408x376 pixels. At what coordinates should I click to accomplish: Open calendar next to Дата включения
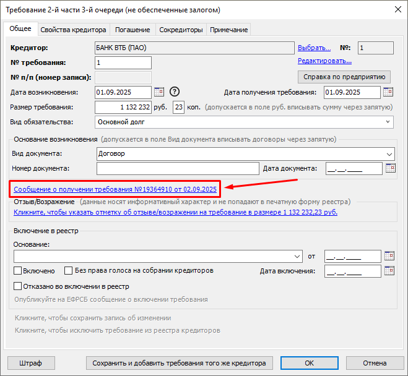[x=389, y=271]
